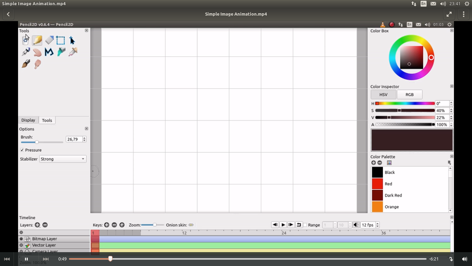Choose the Eraser tool
Screen dimensions: 472x266
(x=49, y=40)
